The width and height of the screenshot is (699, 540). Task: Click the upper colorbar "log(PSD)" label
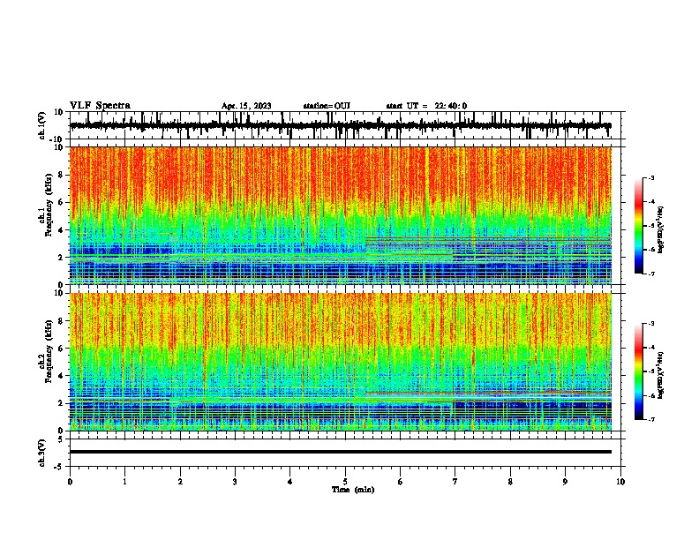(x=660, y=229)
